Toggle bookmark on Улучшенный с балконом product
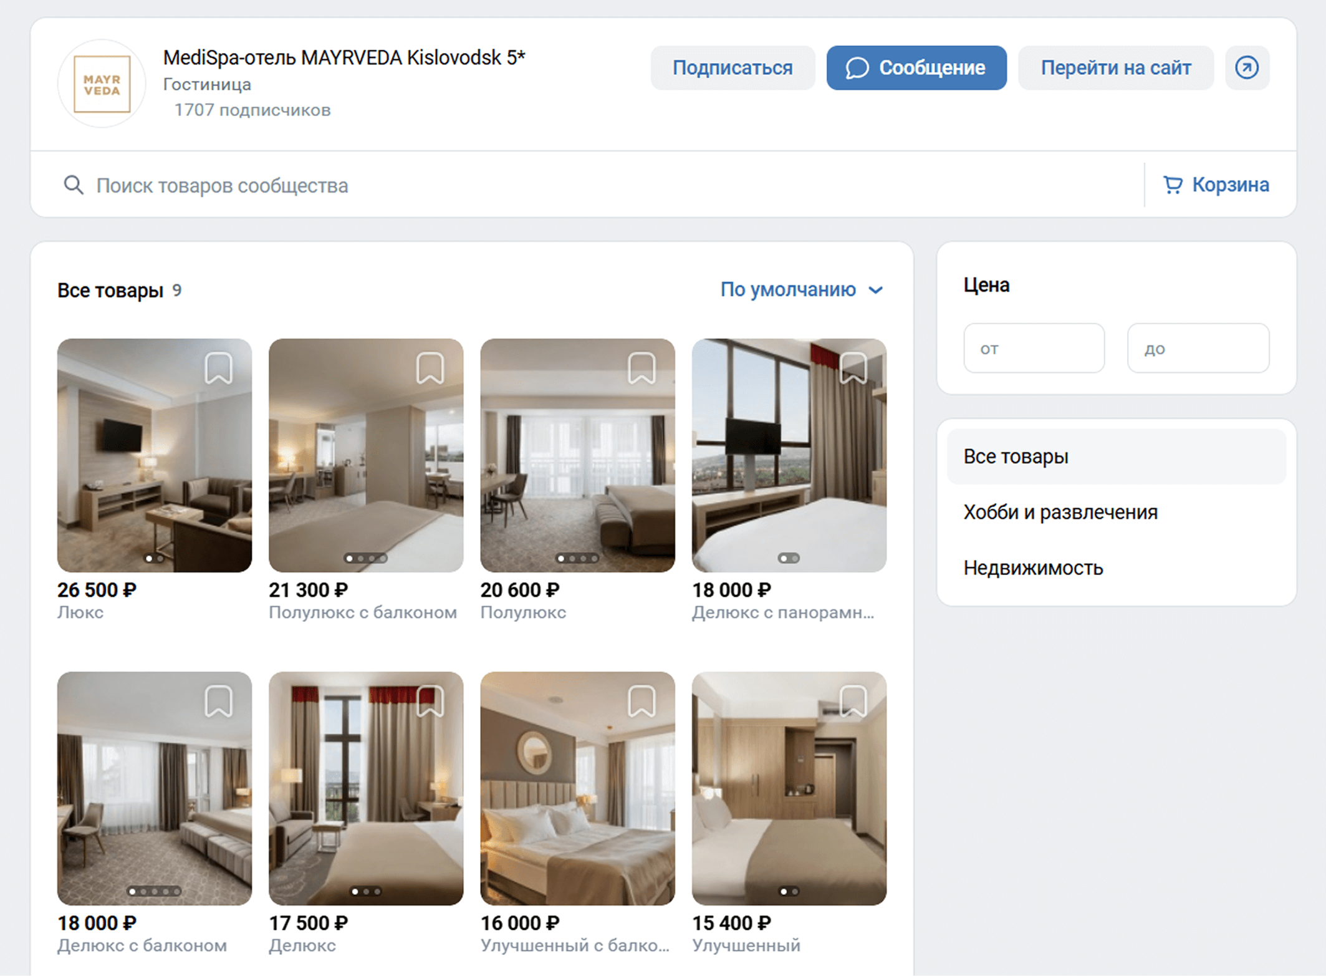1326x976 pixels. pos(641,702)
